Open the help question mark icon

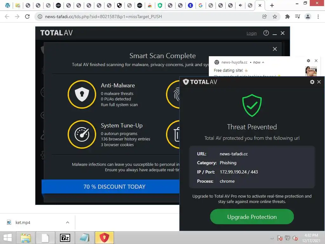[x=266, y=33]
